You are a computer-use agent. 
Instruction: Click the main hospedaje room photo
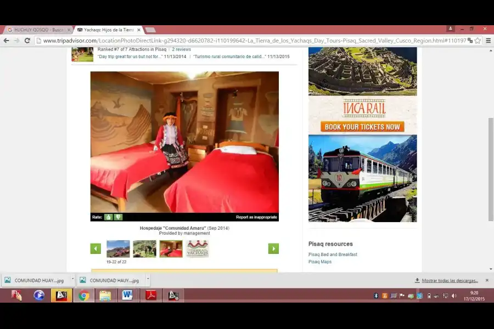click(184, 142)
